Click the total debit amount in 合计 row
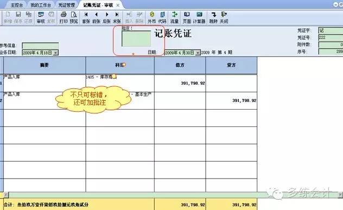The image size is (343, 210). (193, 205)
